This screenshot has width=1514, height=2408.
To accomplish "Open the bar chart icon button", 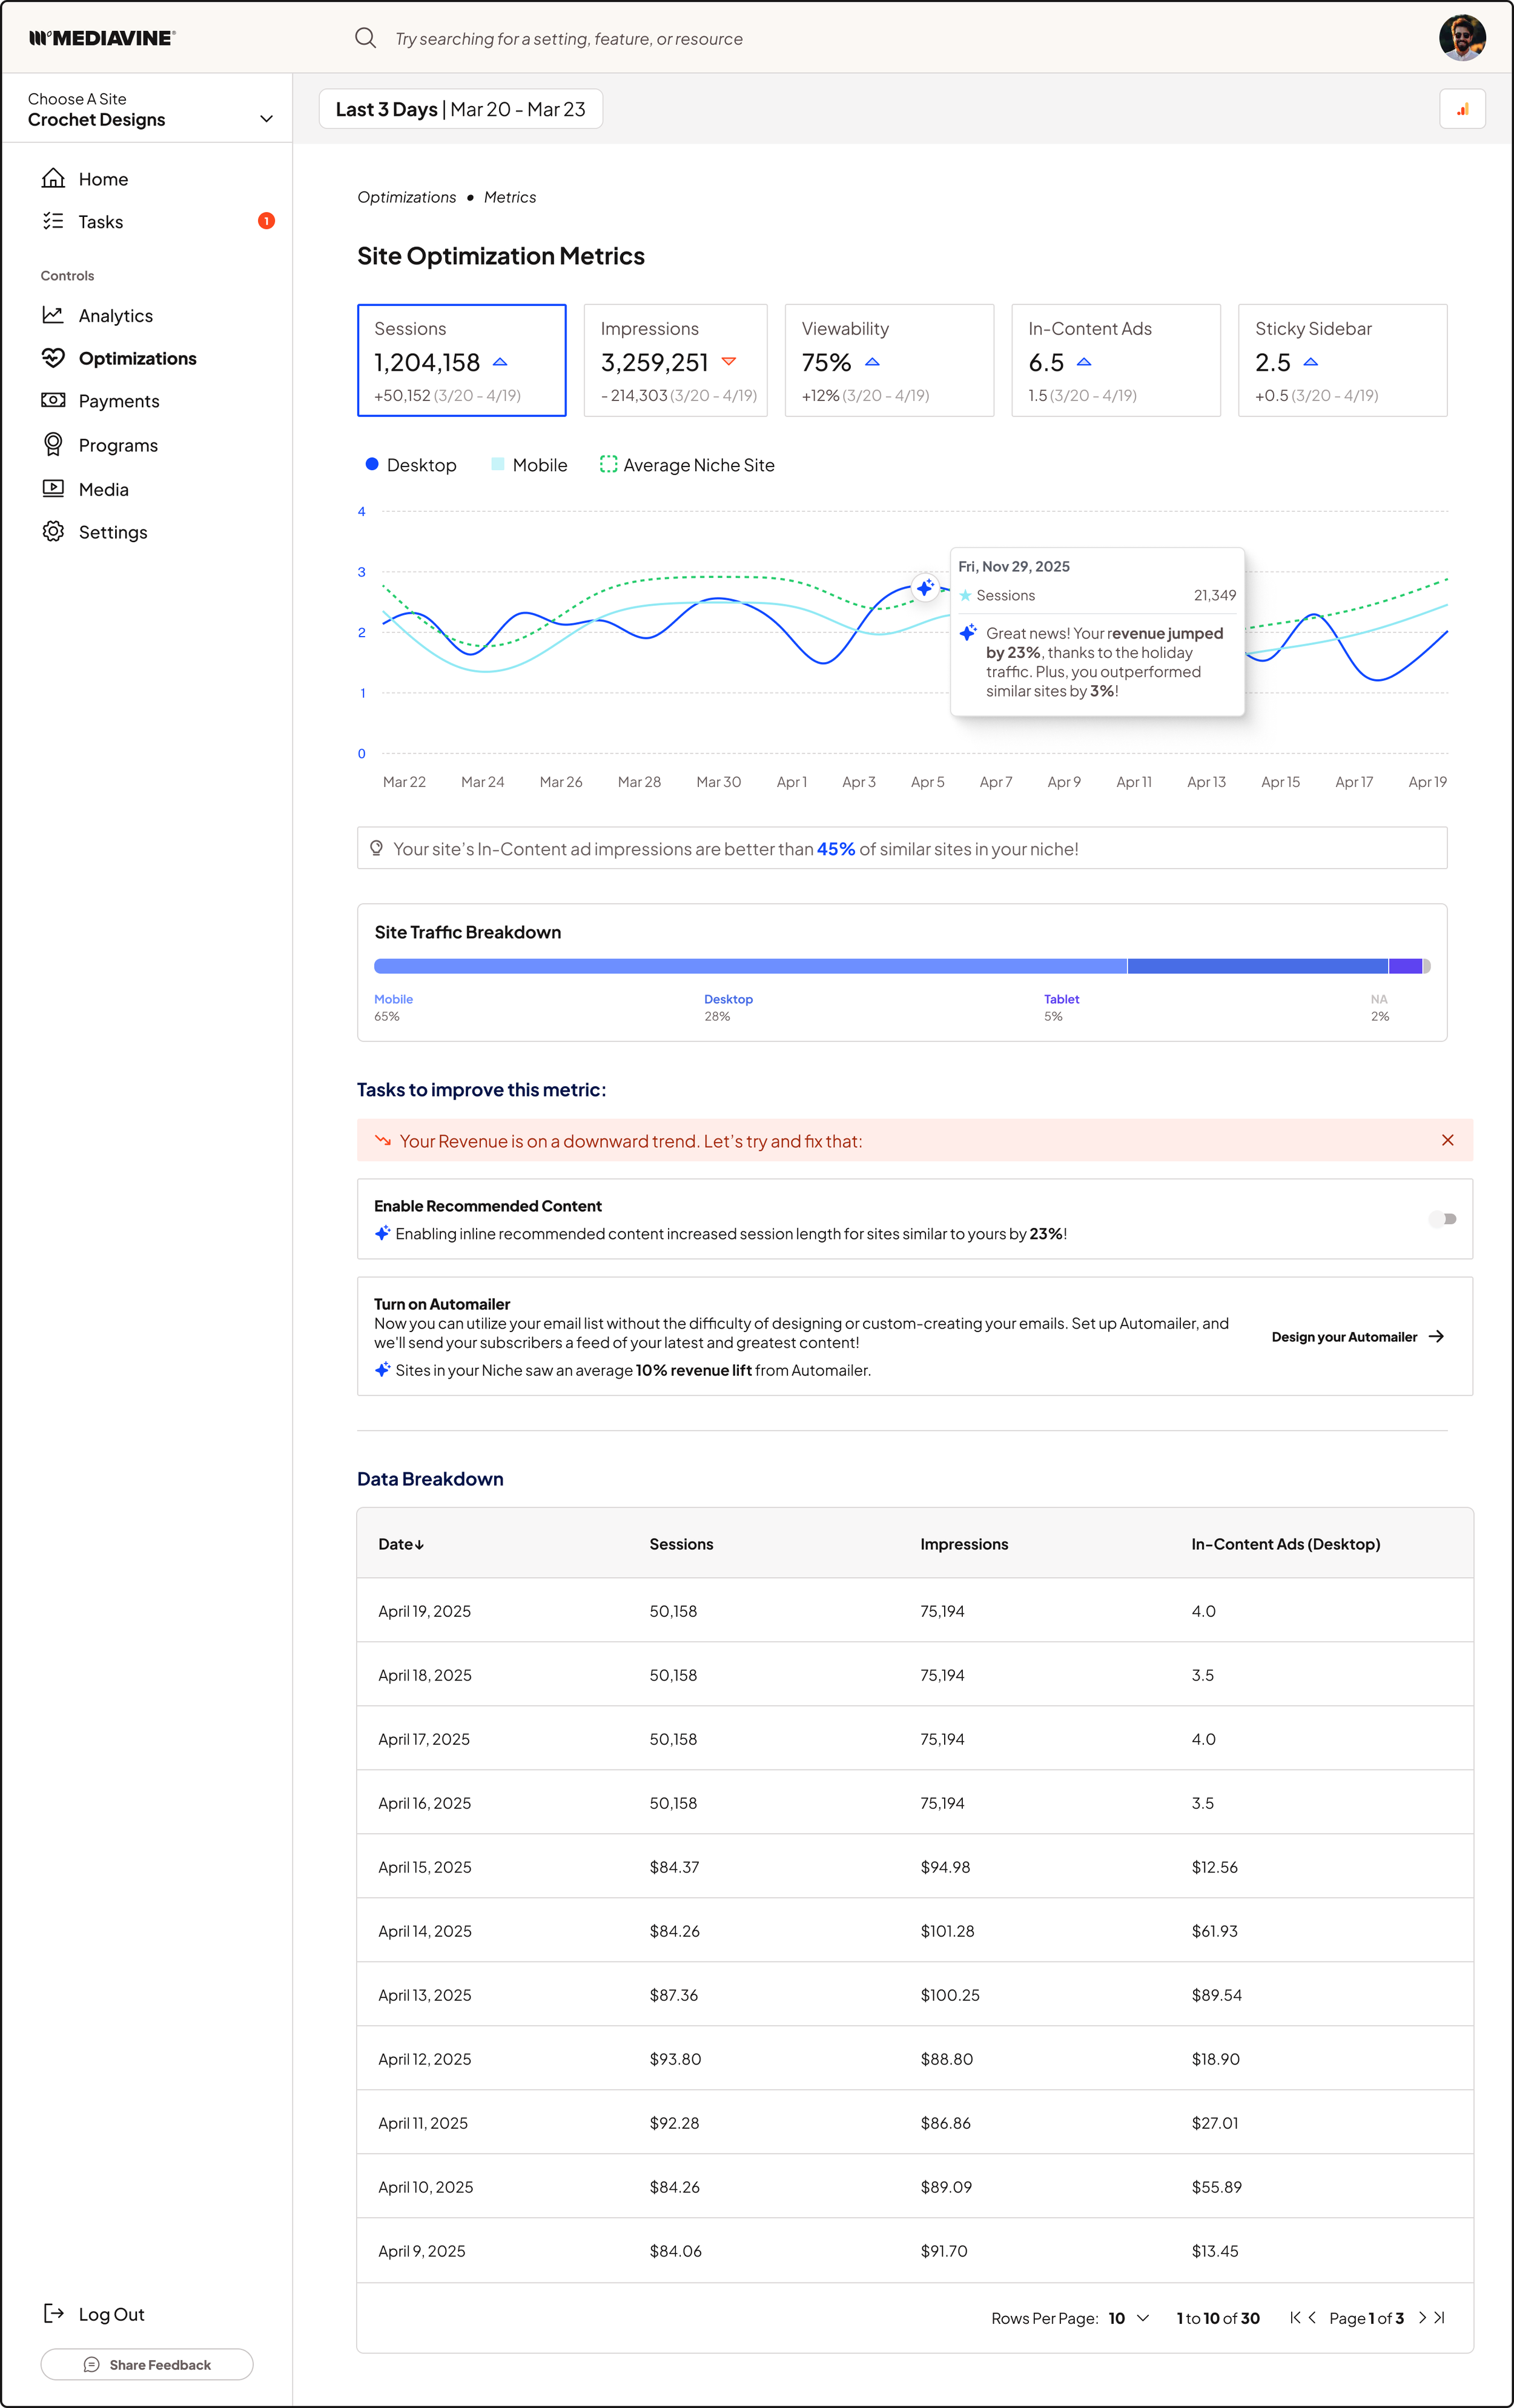I will coord(1462,109).
